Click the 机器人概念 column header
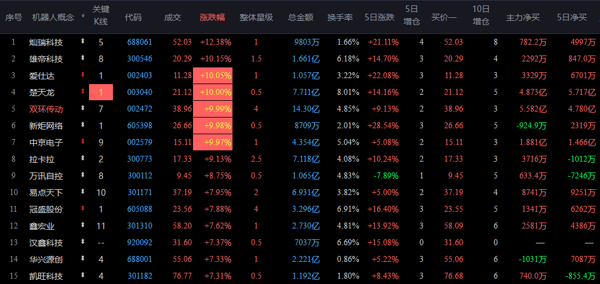Image resolution: width=600 pixels, height=284 pixels. 53,17
